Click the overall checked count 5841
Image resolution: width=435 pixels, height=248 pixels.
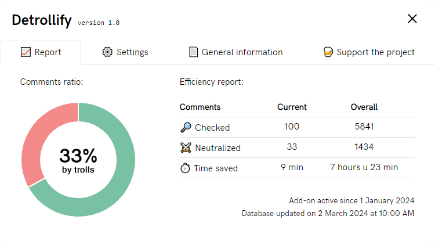tap(364, 127)
